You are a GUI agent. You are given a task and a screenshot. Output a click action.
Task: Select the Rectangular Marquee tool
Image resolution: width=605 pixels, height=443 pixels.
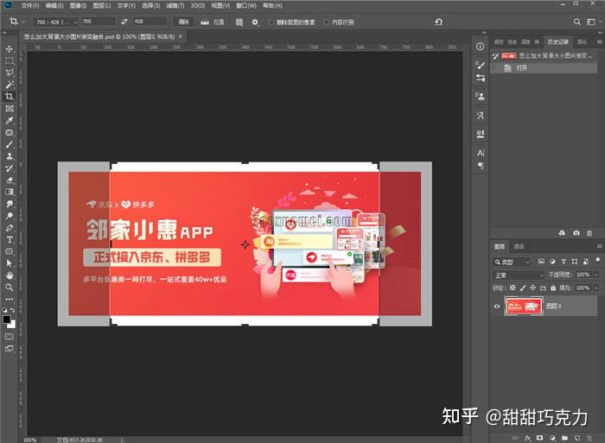point(10,61)
